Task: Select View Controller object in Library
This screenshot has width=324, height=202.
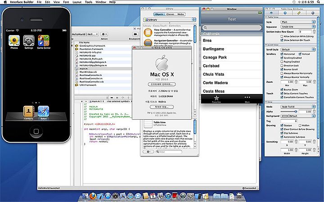Action: [x=168, y=33]
